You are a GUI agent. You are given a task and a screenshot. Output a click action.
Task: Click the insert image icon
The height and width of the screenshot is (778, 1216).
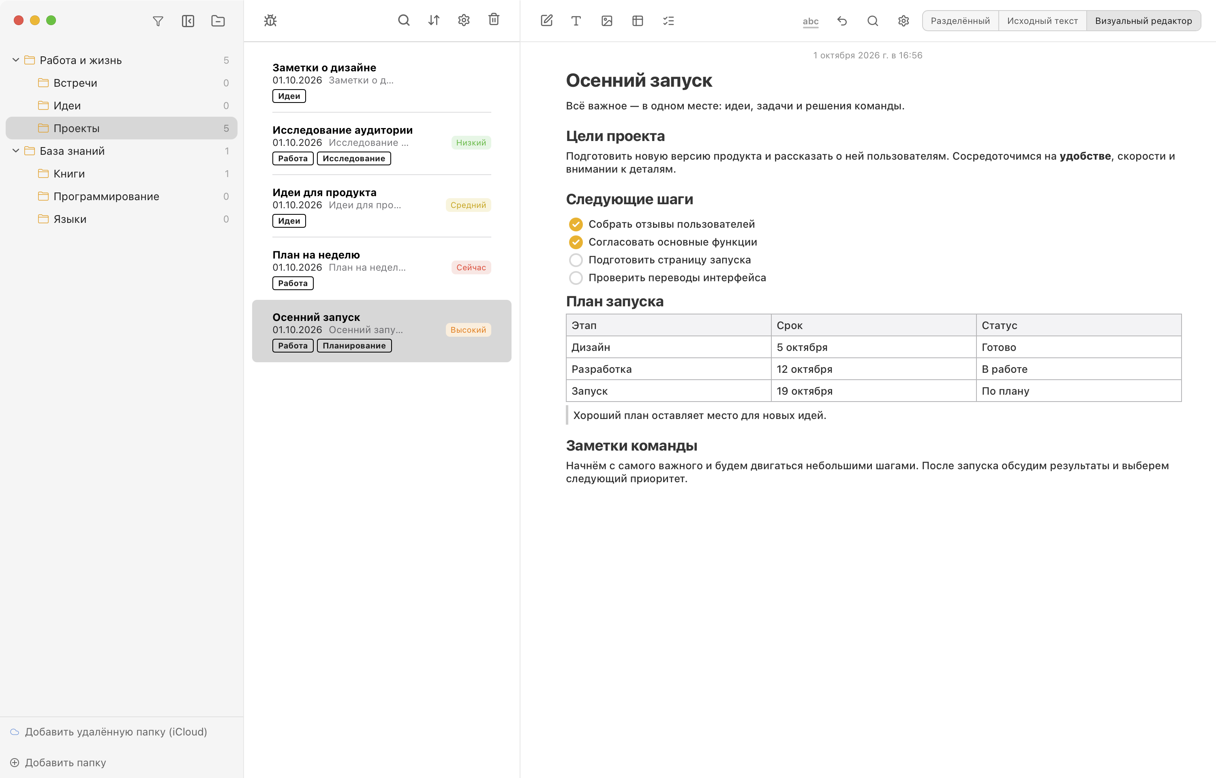tap(607, 21)
